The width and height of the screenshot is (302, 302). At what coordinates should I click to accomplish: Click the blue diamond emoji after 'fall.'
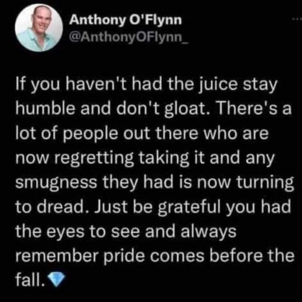click(57, 280)
